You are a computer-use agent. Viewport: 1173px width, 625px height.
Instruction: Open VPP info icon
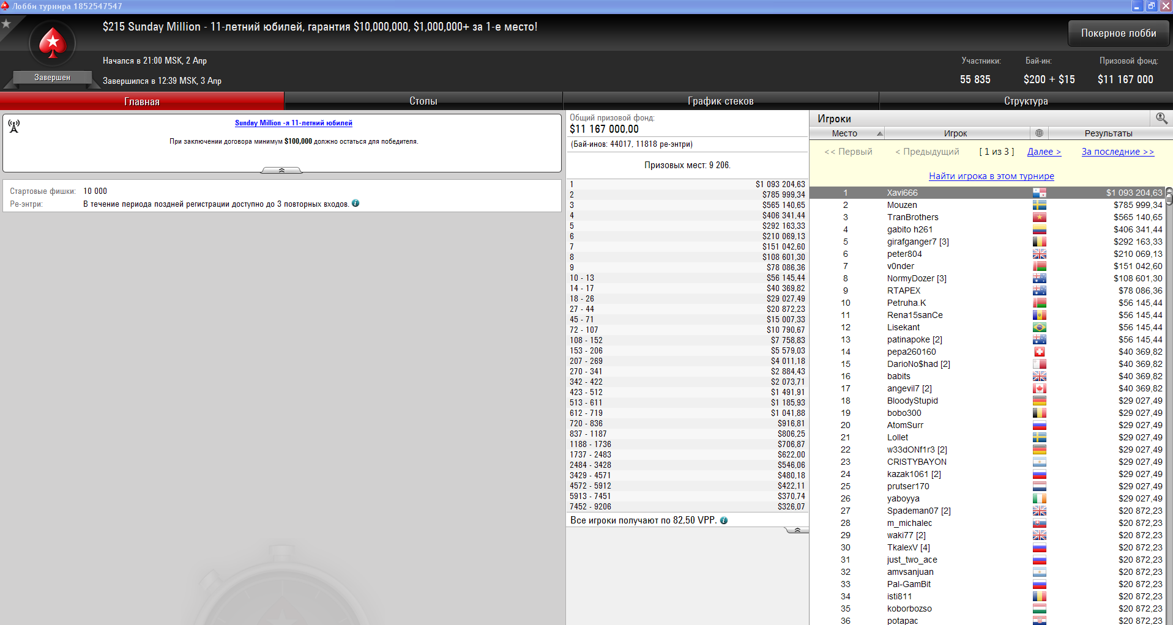coord(724,520)
